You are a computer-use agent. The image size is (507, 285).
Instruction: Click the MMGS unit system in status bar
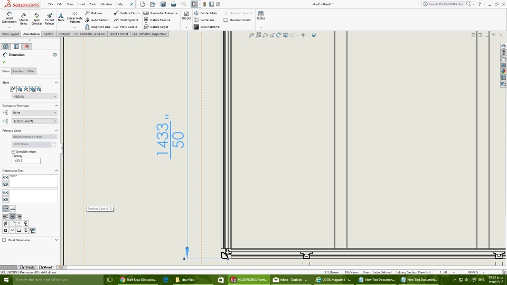(473, 272)
